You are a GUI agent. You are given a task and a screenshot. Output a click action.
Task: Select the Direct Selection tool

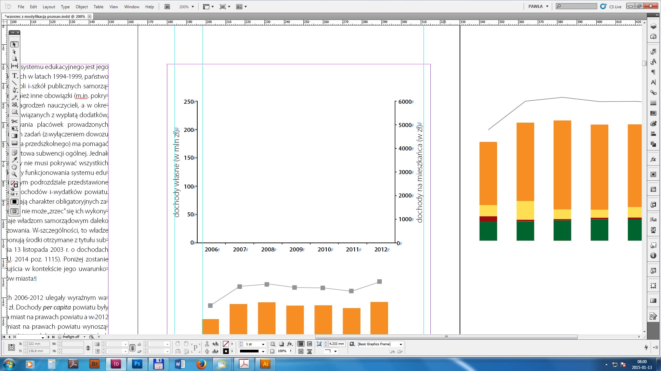(x=14, y=52)
